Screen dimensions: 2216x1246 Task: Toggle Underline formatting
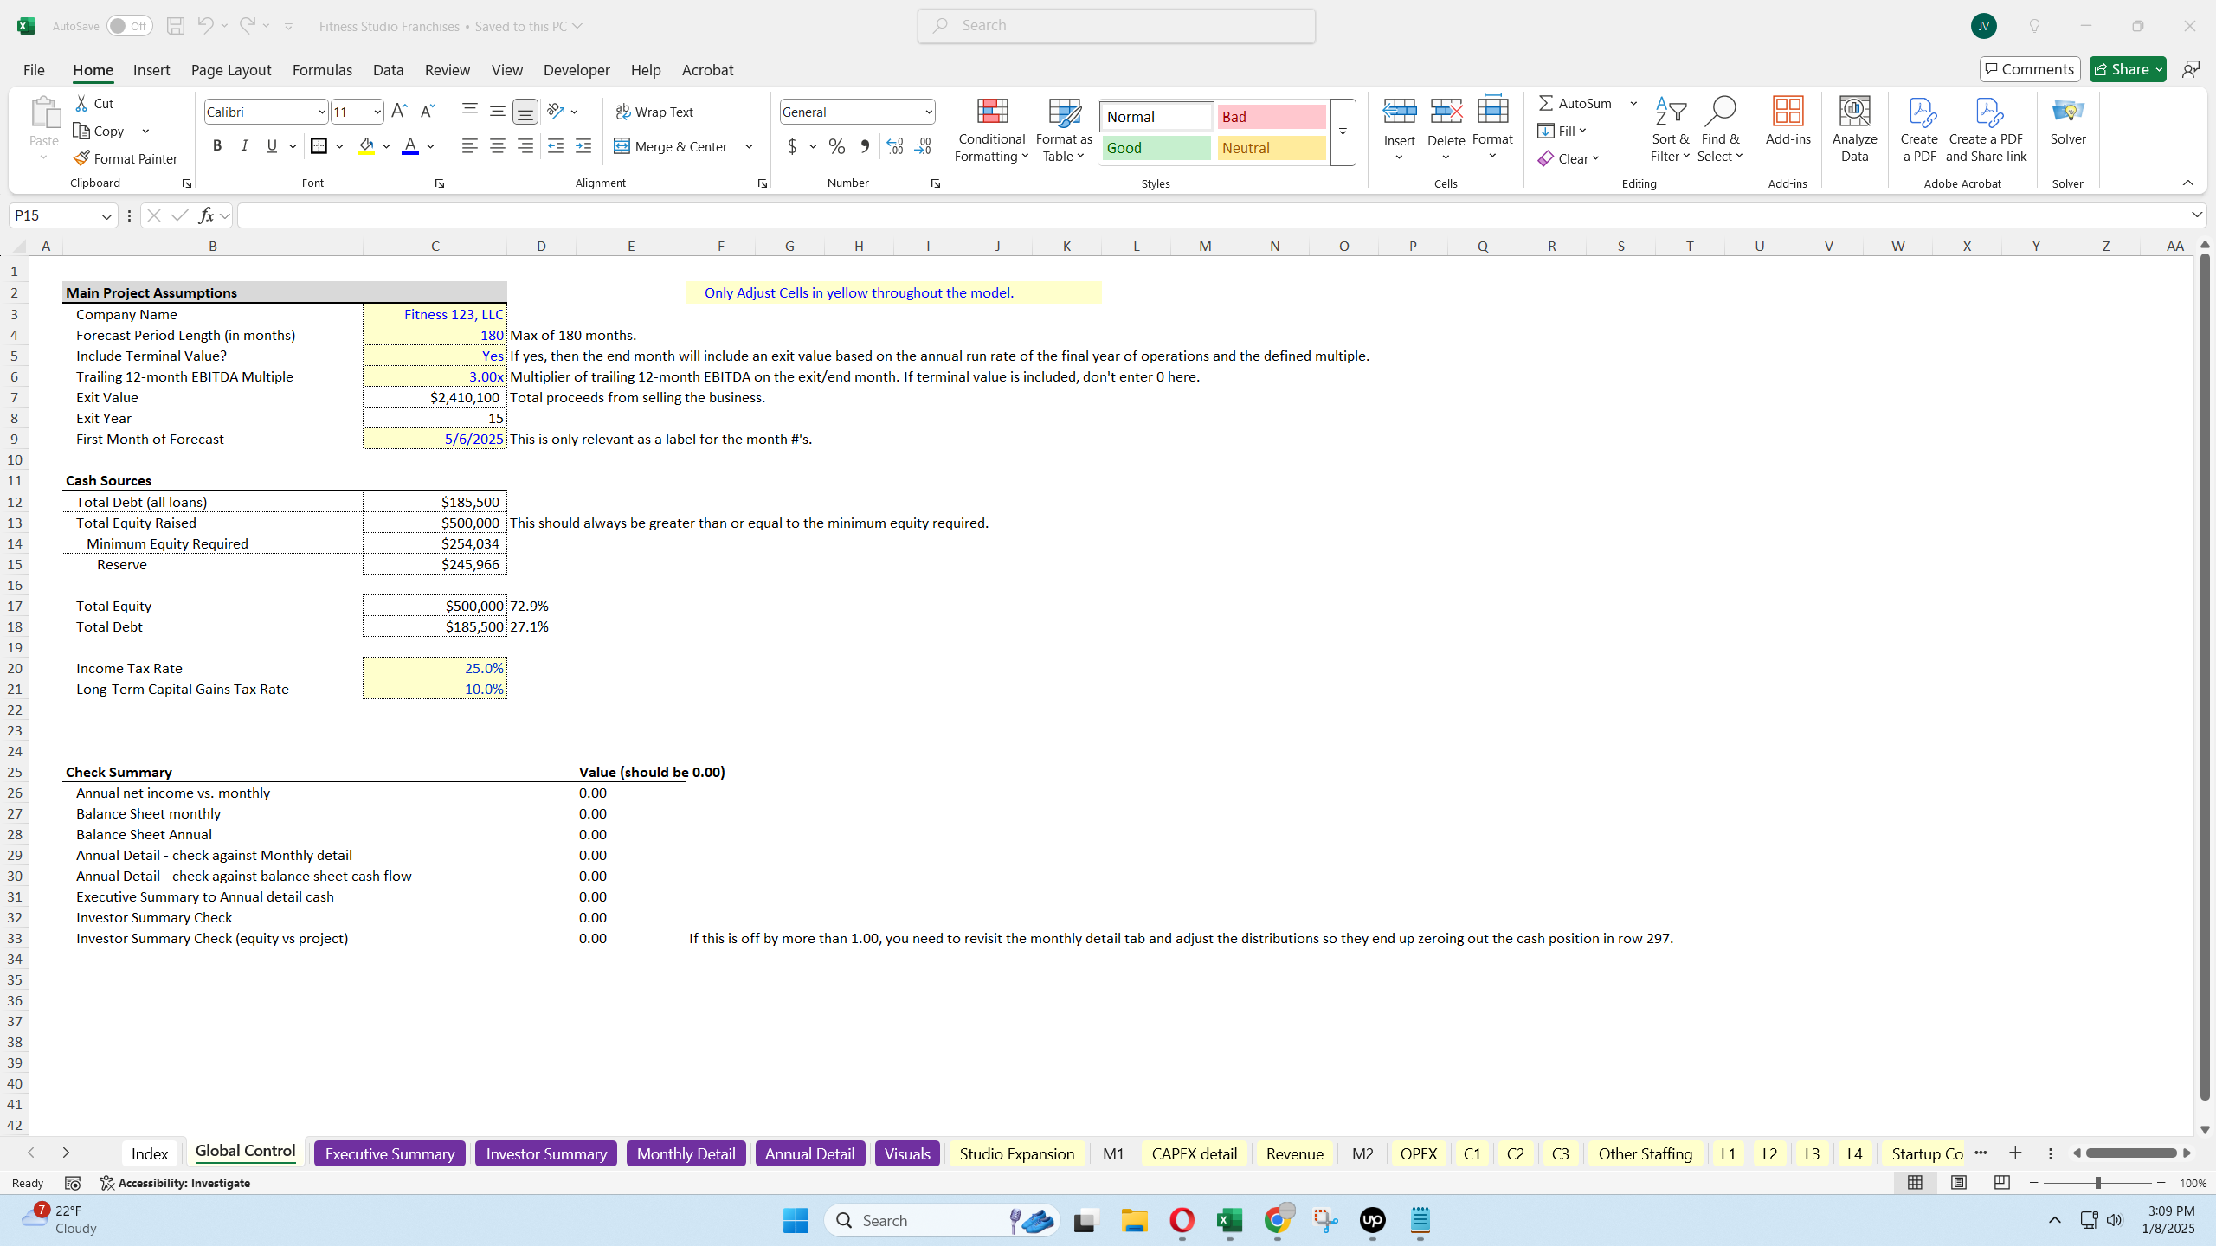click(x=272, y=146)
